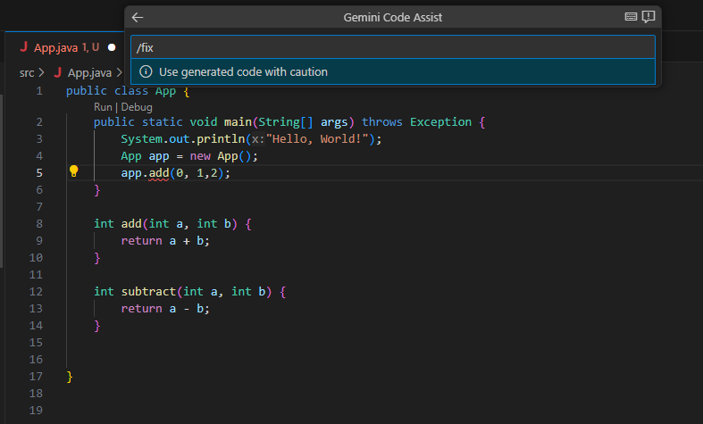Switch to the App.java editor tab

[x=66, y=47]
